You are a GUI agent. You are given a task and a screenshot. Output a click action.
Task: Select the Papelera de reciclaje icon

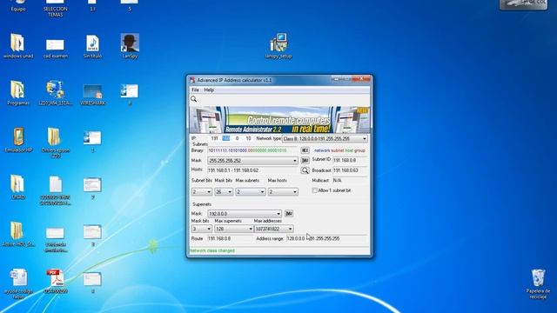coord(538,284)
